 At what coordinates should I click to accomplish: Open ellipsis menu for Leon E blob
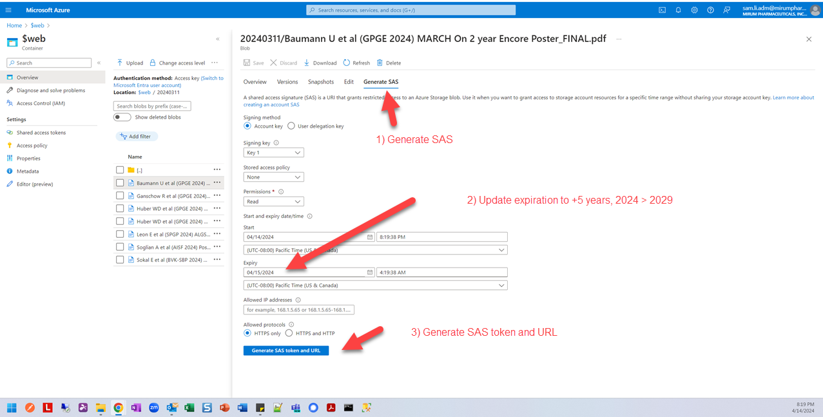(217, 234)
